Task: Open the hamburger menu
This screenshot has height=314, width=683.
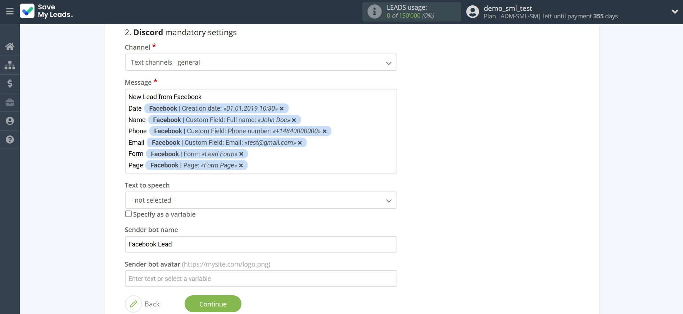Action: click(x=10, y=11)
